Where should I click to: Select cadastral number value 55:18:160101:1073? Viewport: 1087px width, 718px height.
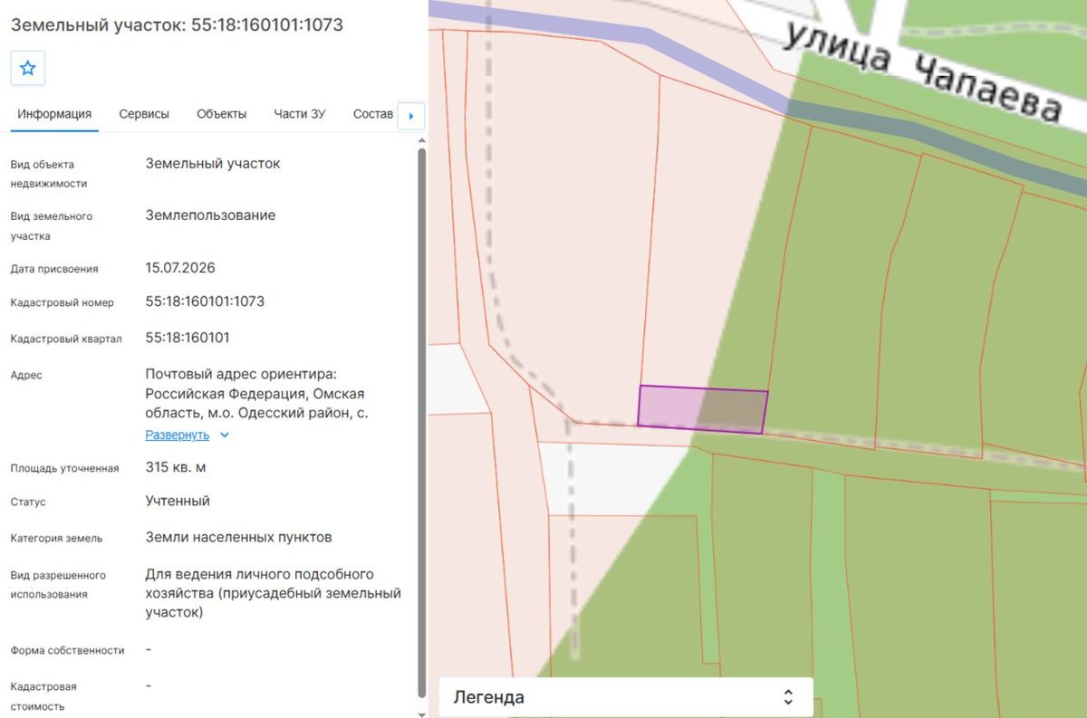click(x=205, y=301)
